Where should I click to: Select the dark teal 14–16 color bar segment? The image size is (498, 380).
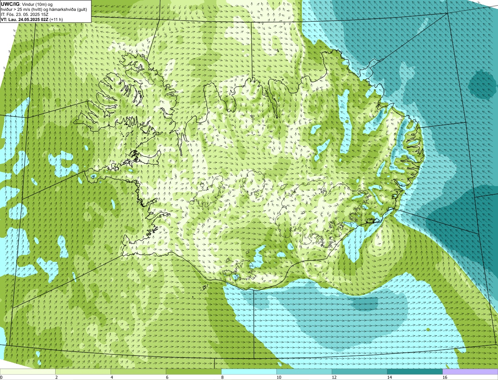[x=415, y=372]
